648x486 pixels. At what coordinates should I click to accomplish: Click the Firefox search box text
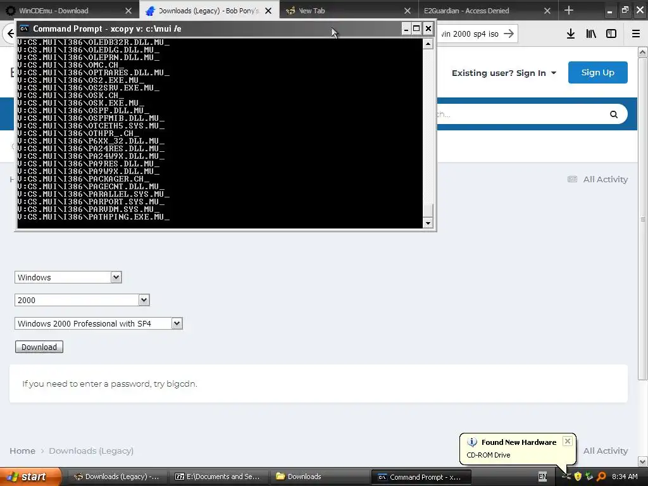(x=470, y=34)
